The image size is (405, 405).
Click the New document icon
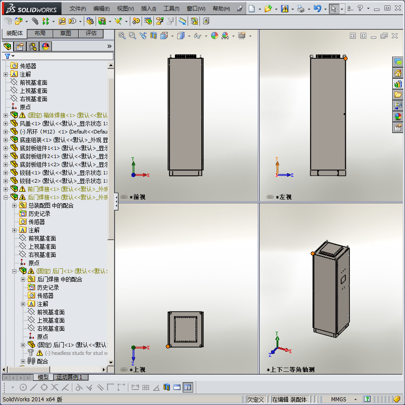coord(251,9)
